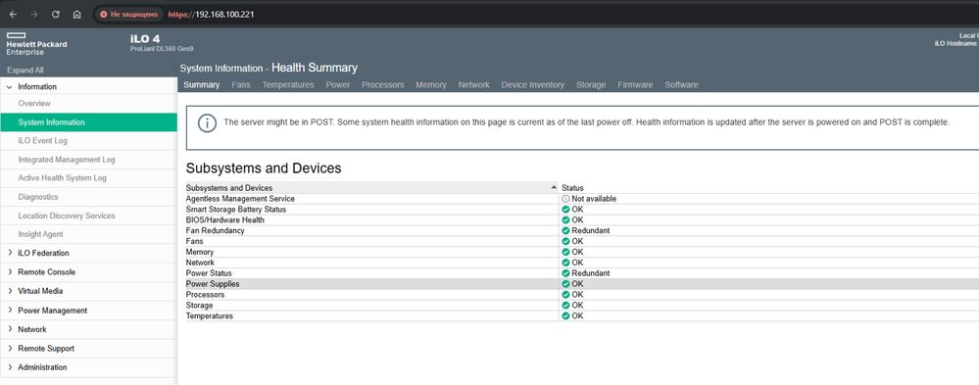Open the Software tab
The image size is (979, 385).
point(681,85)
